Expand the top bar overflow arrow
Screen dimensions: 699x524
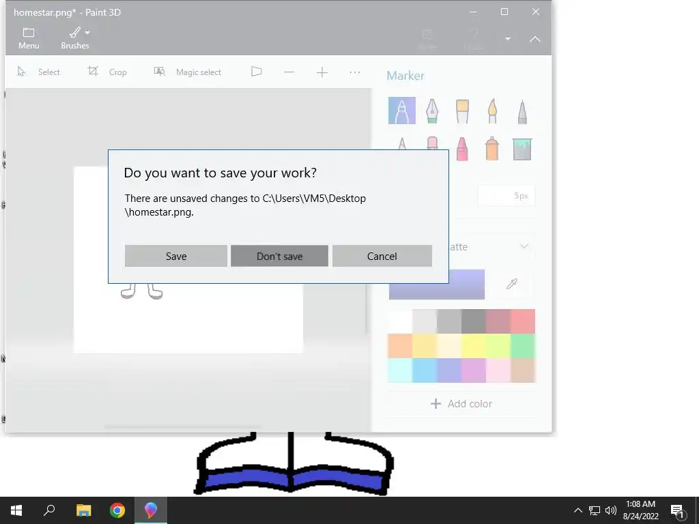pos(508,39)
